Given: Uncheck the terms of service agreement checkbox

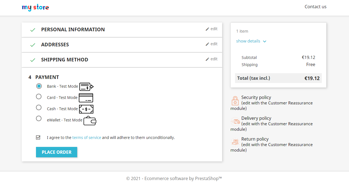Looking at the screenshot, I should [x=38, y=137].
